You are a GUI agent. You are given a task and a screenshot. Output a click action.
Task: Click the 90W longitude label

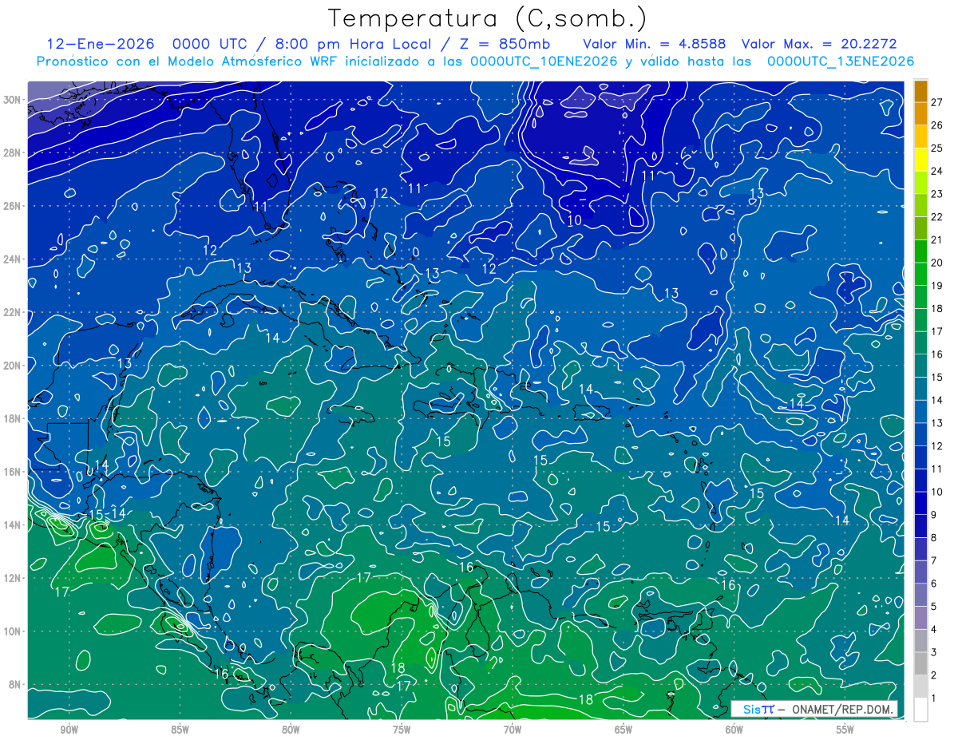click(69, 729)
